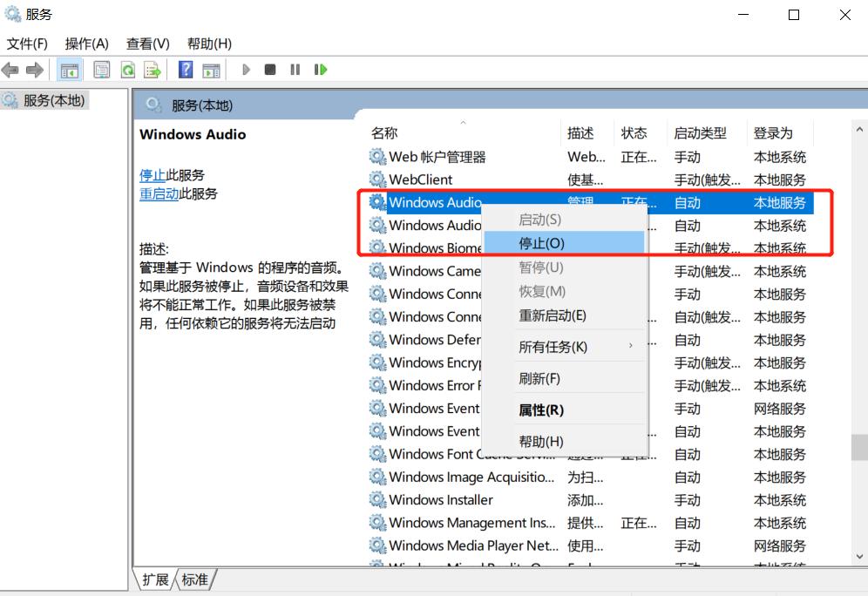This screenshot has height=596, width=868.
Task: Sort by the 描述 column header
Action: coord(587,132)
